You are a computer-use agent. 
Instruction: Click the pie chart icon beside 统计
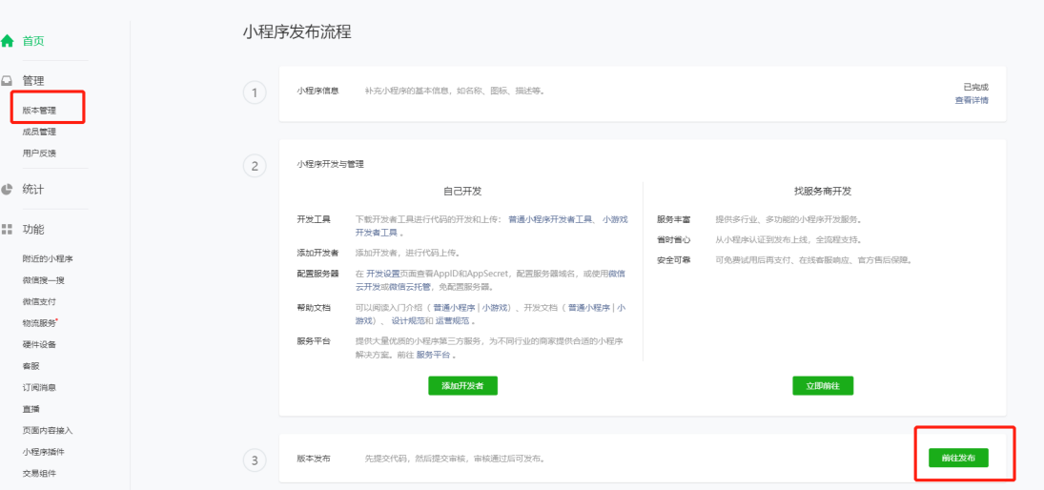7,189
